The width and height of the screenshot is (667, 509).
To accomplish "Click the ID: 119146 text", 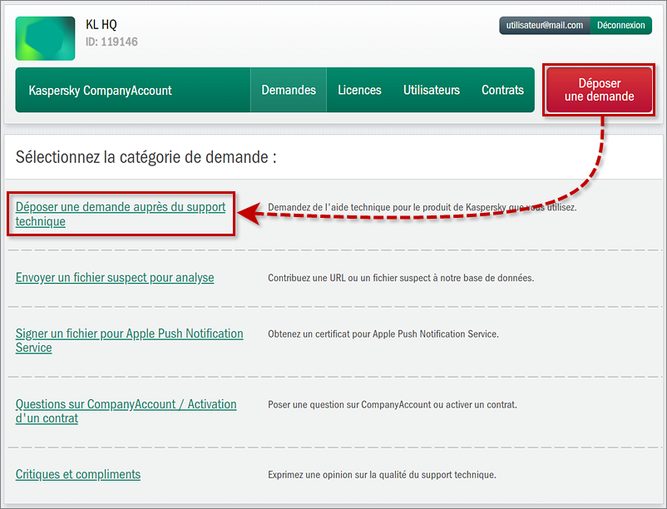I will pyautogui.click(x=111, y=42).
